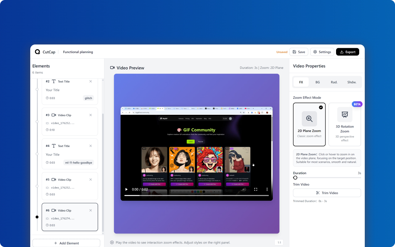Click the camera icon beside Video Preview heading
Image resolution: width=395 pixels, height=247 pixels.
click(112, 68)
